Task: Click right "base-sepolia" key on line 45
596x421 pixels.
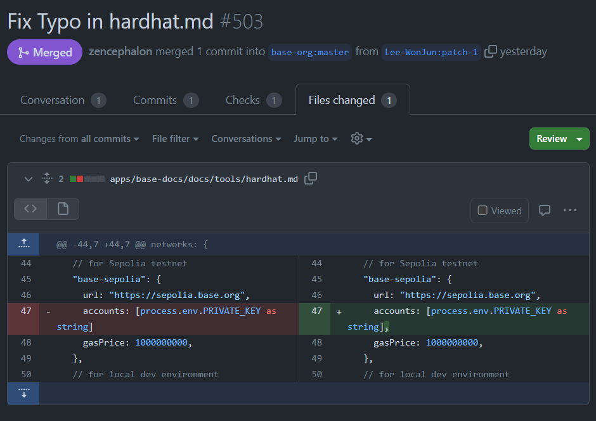Action: (x=399, y=279)
